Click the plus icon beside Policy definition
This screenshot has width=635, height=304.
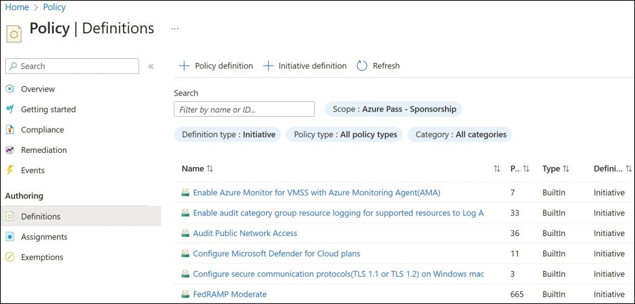(x=184, y=66)
